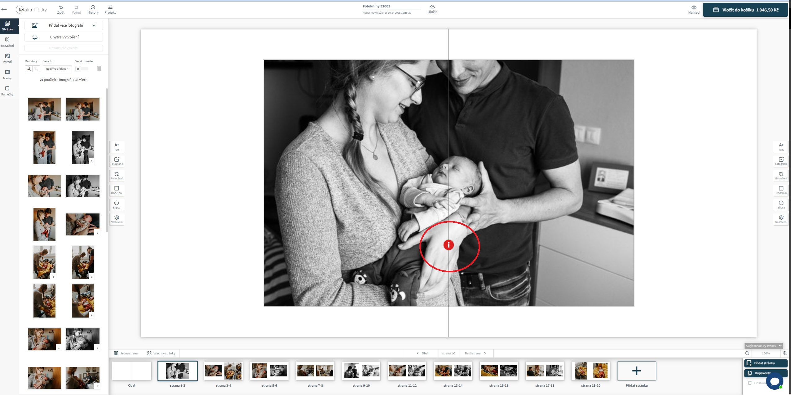This screenshot has height=395, width=791.
Task: Undo the last change with Zpět
Action: pos(61,9)
